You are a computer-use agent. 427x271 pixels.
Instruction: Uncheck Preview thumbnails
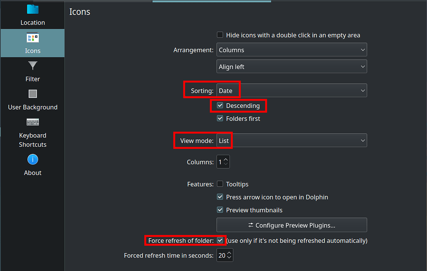(x=220, y=210)
